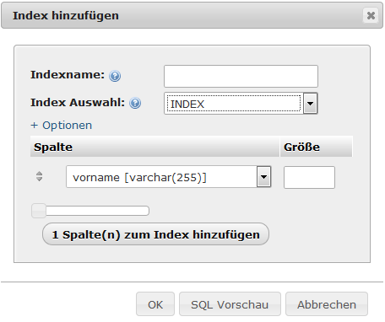
Task: Open the Indexname help icon
Action: [115, 76]
